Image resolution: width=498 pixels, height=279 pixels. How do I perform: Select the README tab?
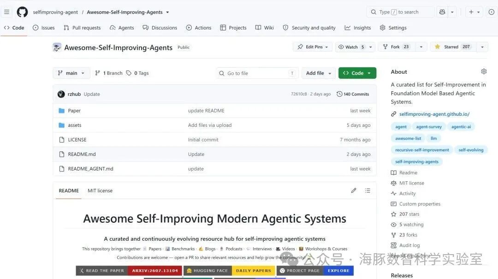point(69,190)
